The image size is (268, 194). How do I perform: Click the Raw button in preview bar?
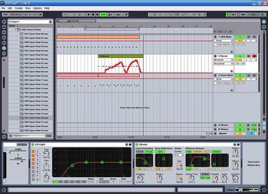tap(49, 136)
